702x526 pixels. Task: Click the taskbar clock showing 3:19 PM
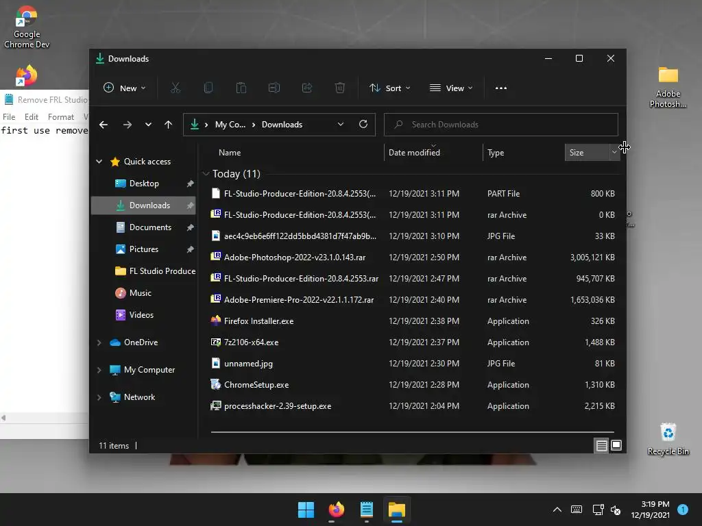651,510
